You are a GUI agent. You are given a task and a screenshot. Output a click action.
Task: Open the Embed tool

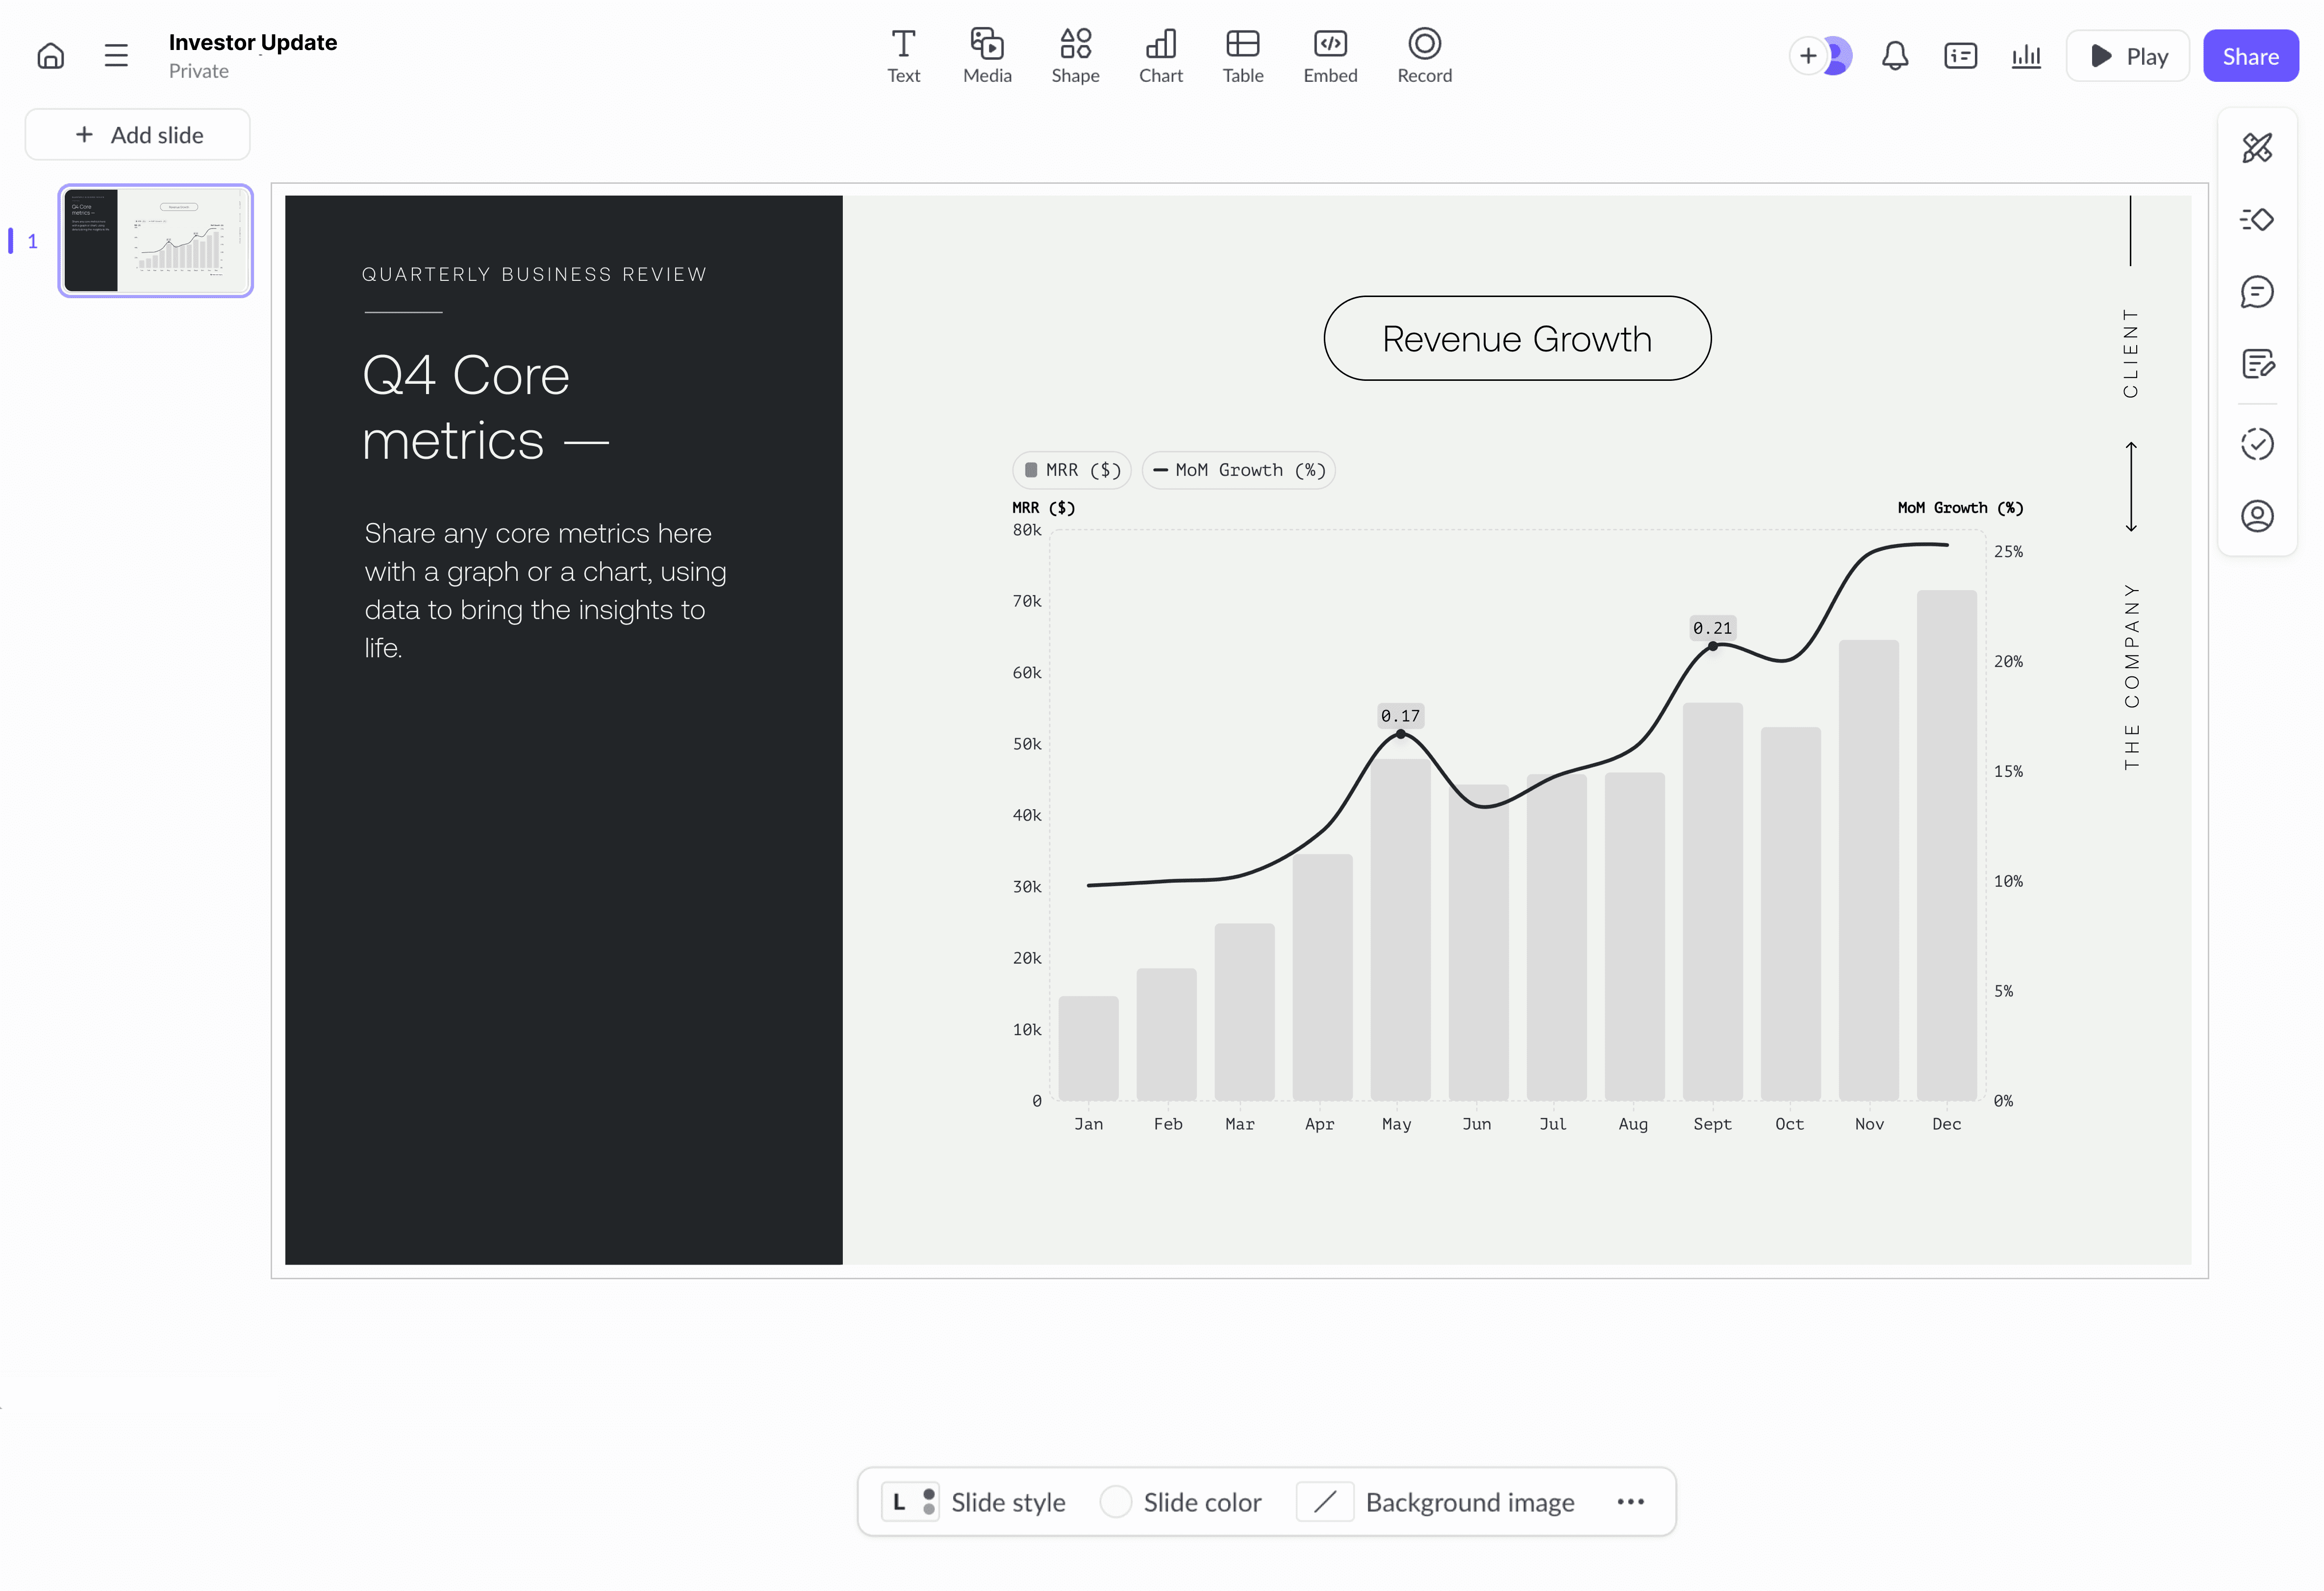[x=1330, y=55]
